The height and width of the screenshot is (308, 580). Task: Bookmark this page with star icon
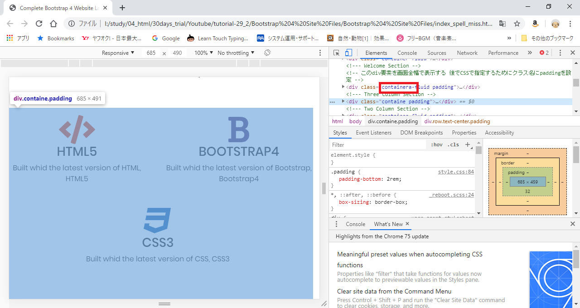(x=517, y=24)
